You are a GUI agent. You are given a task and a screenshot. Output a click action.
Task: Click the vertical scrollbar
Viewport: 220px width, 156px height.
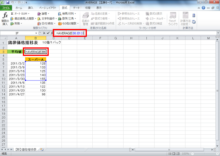(217, 91)
